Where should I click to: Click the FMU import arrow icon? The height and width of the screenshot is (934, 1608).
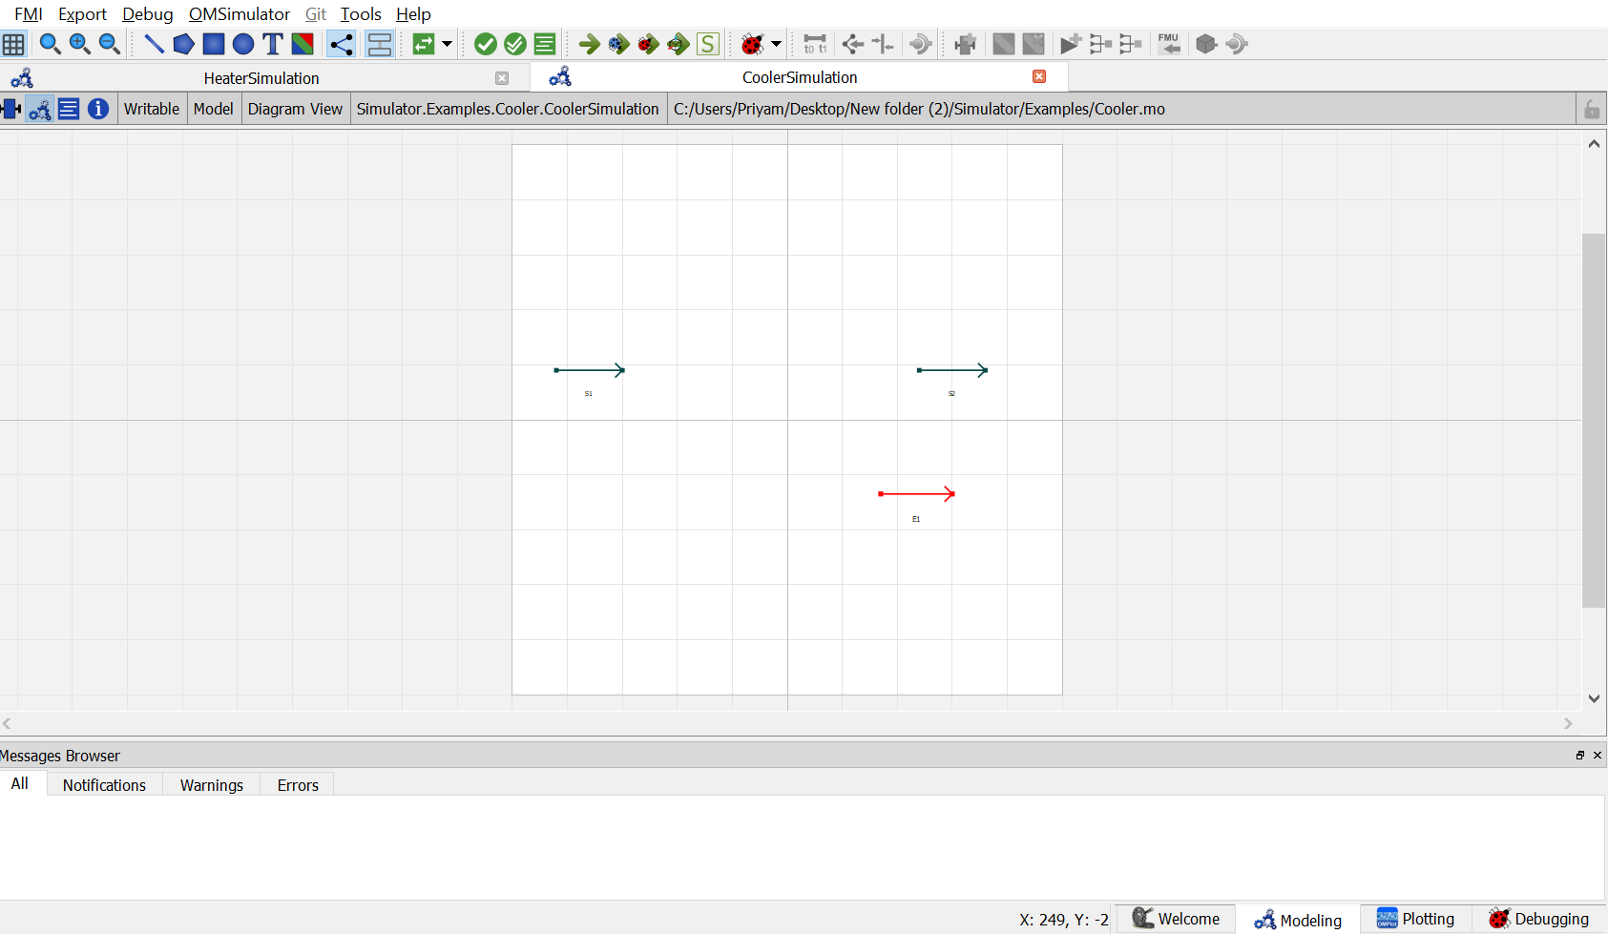pos(1169,44)
